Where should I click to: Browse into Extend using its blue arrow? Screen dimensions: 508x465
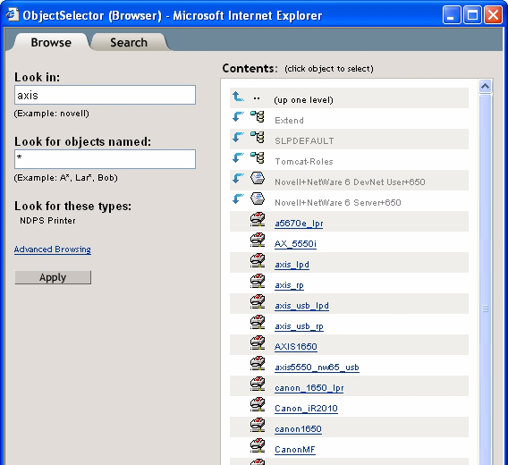click(x=238, y=116)
